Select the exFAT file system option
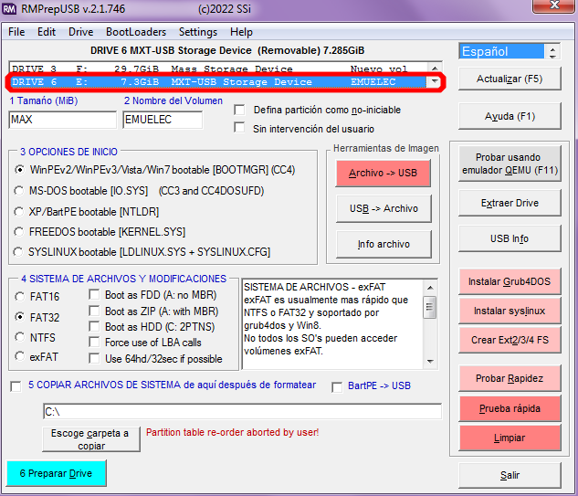The height and width of the screenshot is (496, 578). (x=19, y=356)
